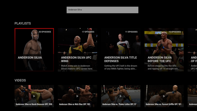Open Anderson Silva Title Defenses playlist
The image size is (197, 111).
[x=121, y=50]
